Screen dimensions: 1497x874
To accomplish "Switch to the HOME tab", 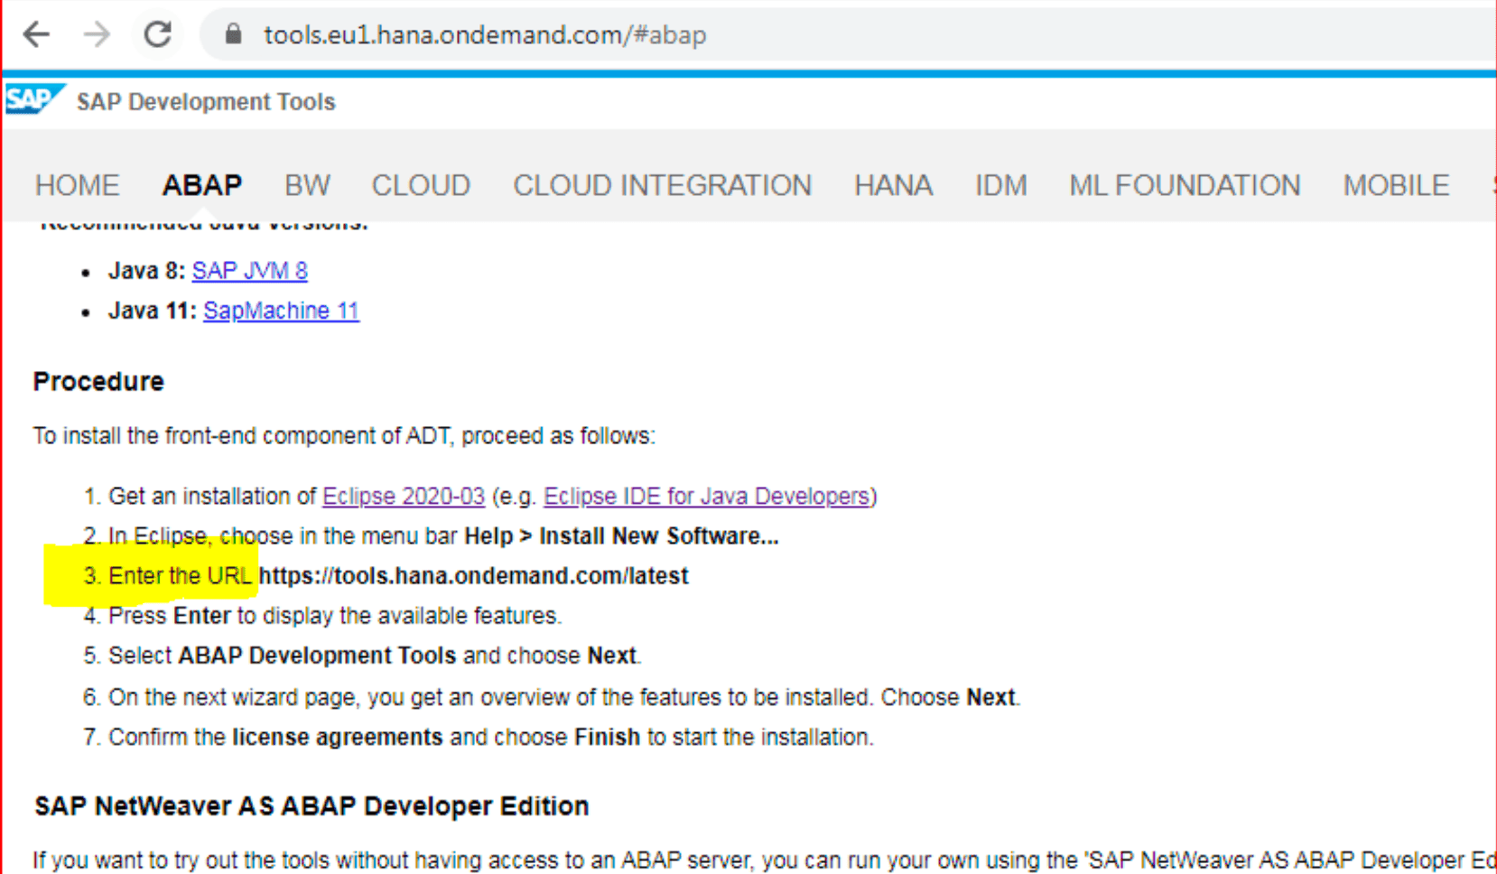I will click(77, 185).
